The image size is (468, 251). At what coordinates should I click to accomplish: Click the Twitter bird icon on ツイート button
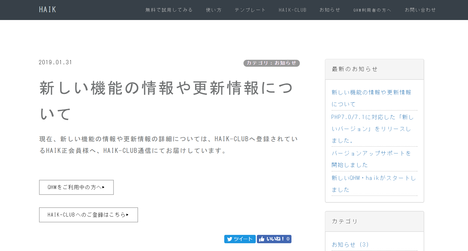point(230,239)
